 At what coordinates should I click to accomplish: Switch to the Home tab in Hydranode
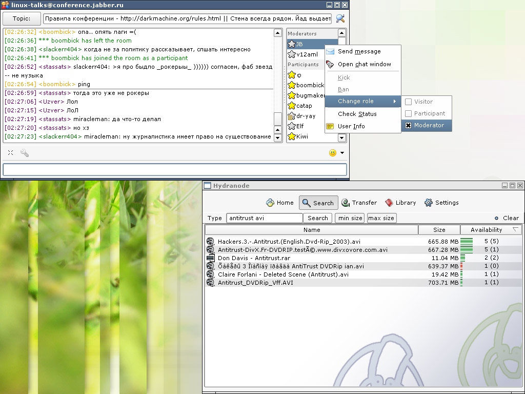tap(280, 203)
